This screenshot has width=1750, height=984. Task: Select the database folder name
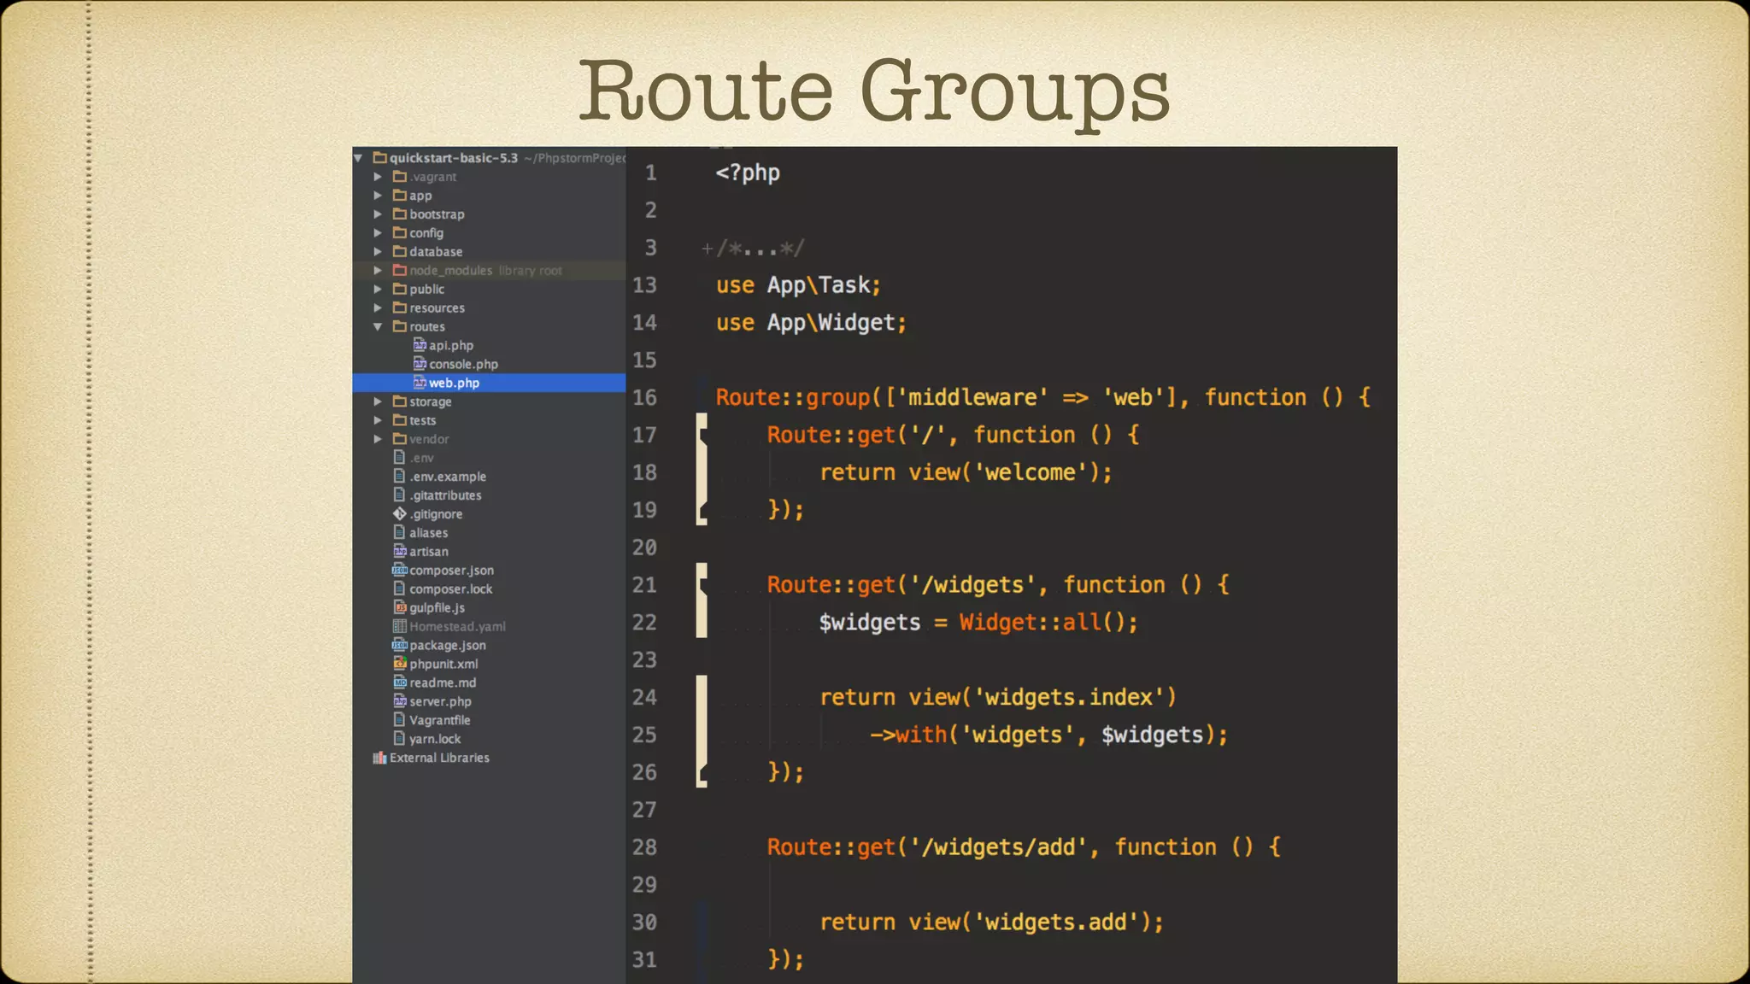(436, 252)
